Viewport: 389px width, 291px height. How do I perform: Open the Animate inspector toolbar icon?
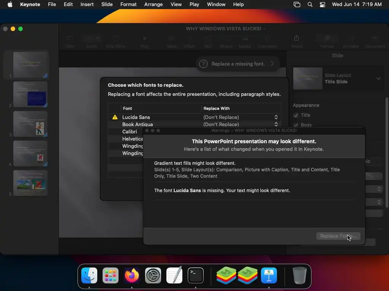[x=351, y=38]
